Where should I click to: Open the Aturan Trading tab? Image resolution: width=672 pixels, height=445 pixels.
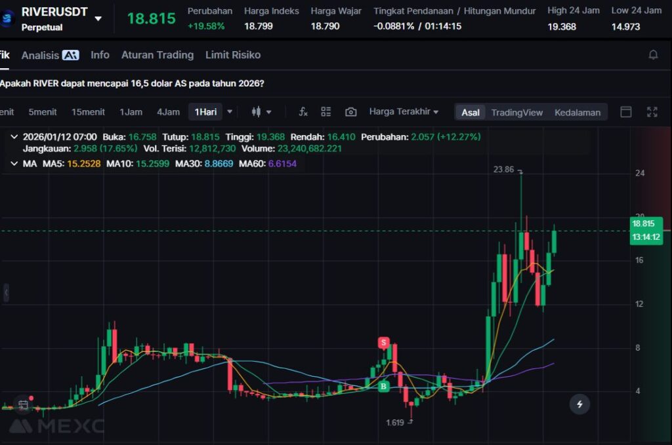click(x=157, y=55)
